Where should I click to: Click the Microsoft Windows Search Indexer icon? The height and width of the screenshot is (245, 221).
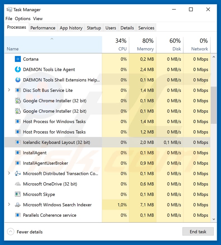(18, 205)
